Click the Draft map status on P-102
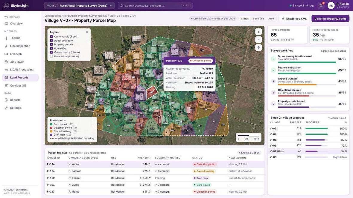353x198 pixels. tap(201, 178)
